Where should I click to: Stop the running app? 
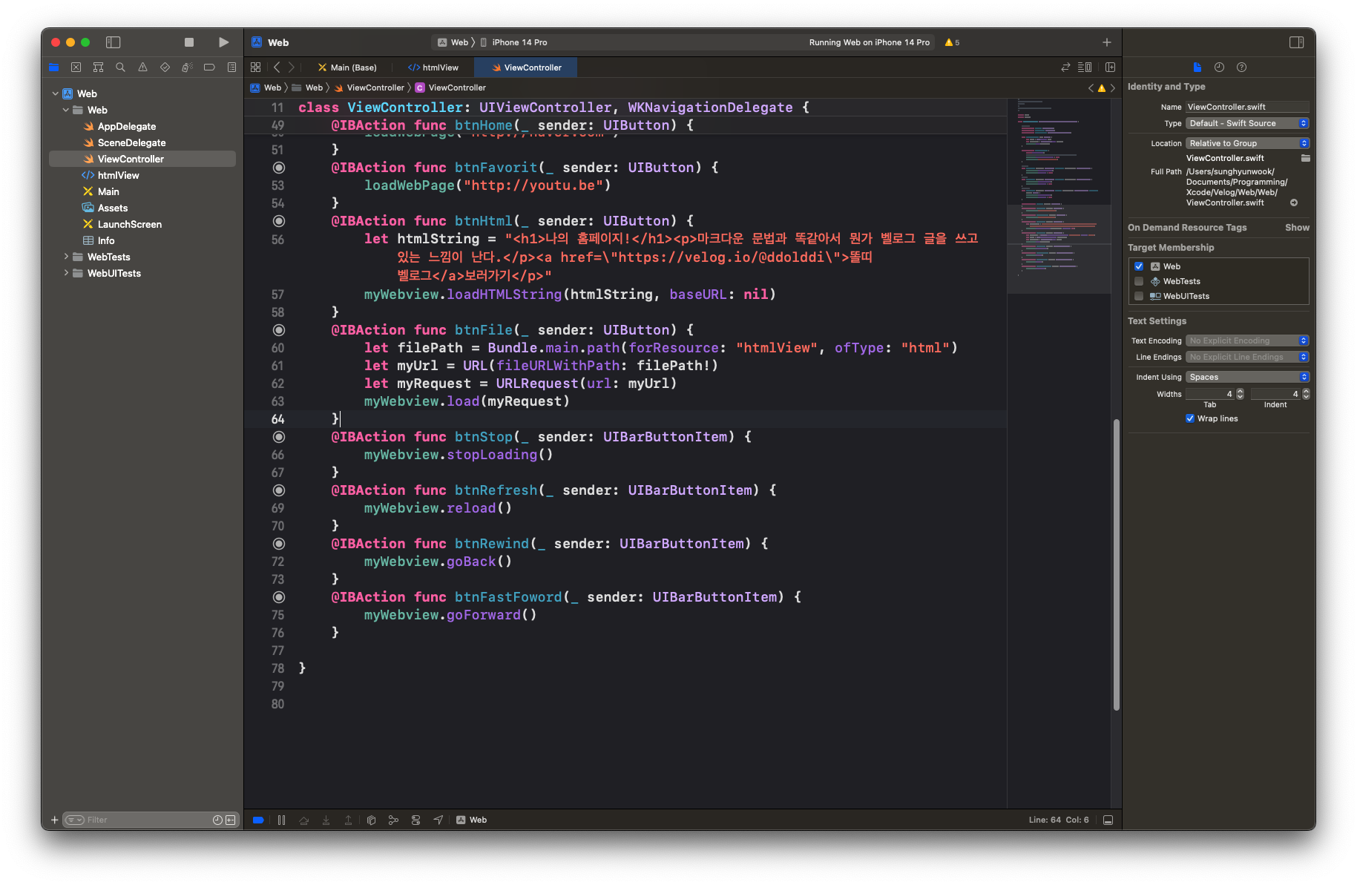point(189,42)
